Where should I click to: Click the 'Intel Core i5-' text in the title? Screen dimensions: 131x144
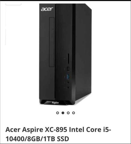(x=90, y=130)
